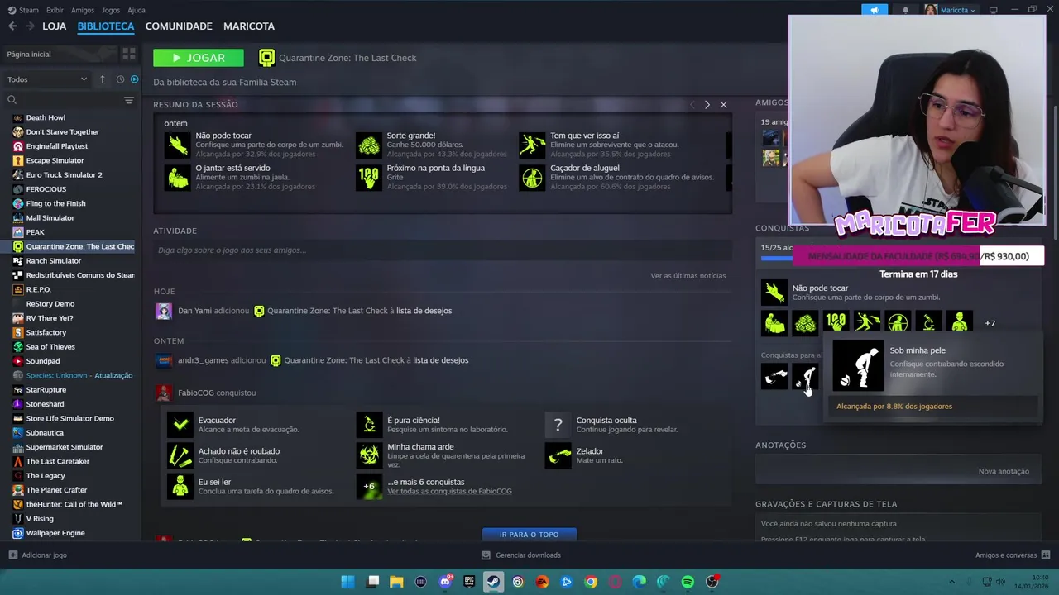View '+6' more FabioCOG achievements
This screenshot has width=1059, height=595.
coord(369,486)
